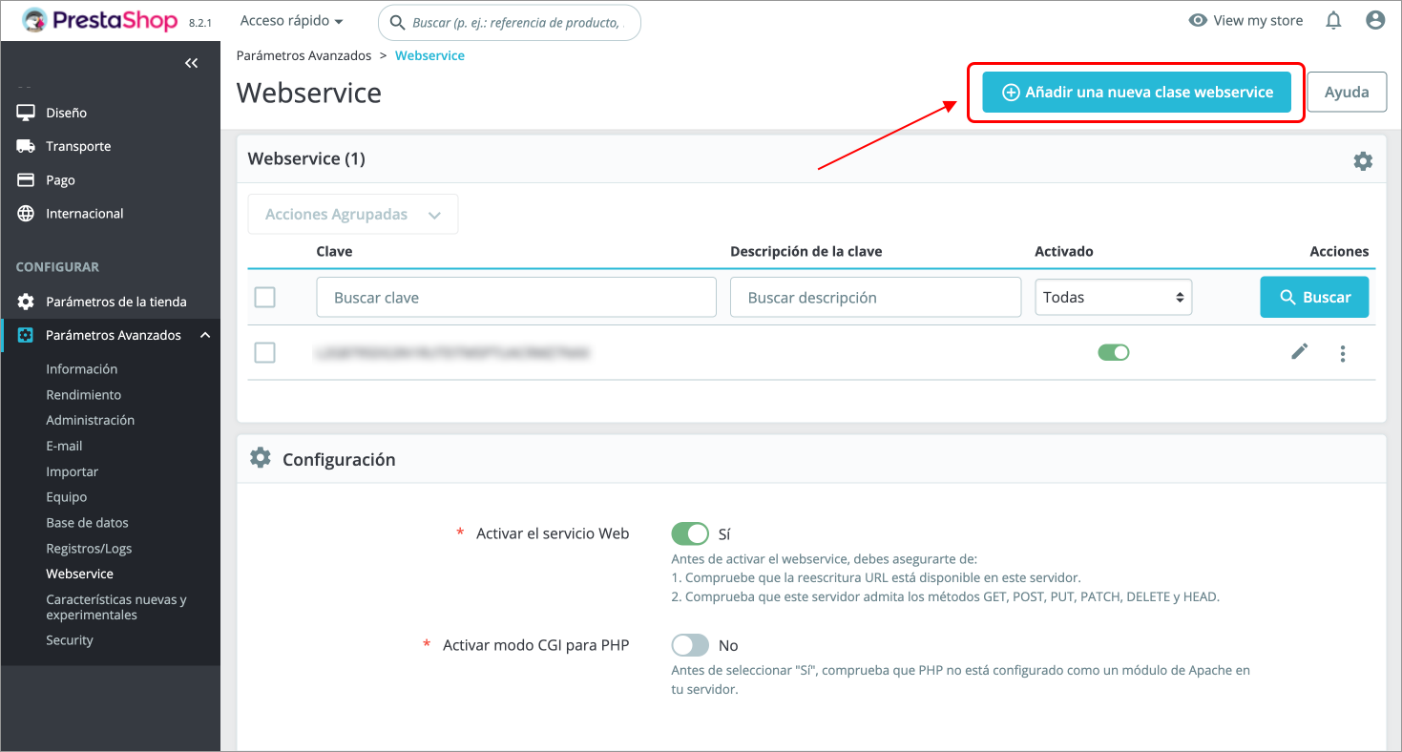Edit the webservice key with the pencil icon
The width and height of the screenshot is (1402, 752).
[x=1299, y=352]
